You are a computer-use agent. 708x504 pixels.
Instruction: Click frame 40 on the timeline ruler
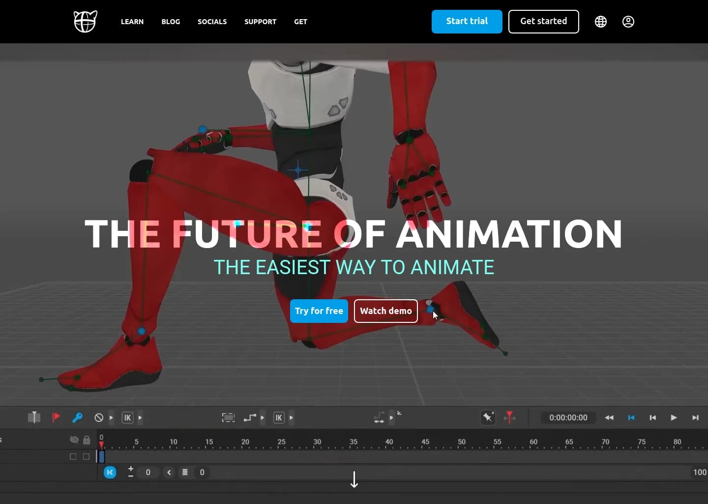point(389,441)
